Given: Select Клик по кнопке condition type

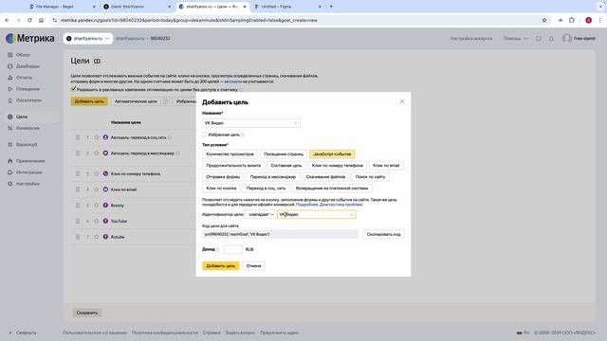Looking at the screenshot, I should [x=221, y=188].
